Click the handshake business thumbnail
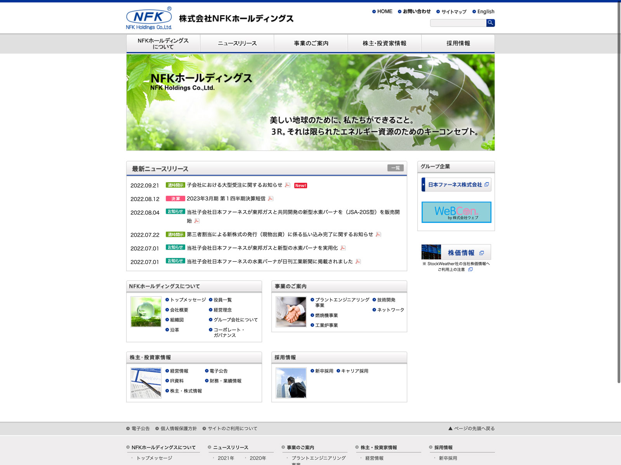Viewport: 621px width, 465px height. (x=291, y=312)
